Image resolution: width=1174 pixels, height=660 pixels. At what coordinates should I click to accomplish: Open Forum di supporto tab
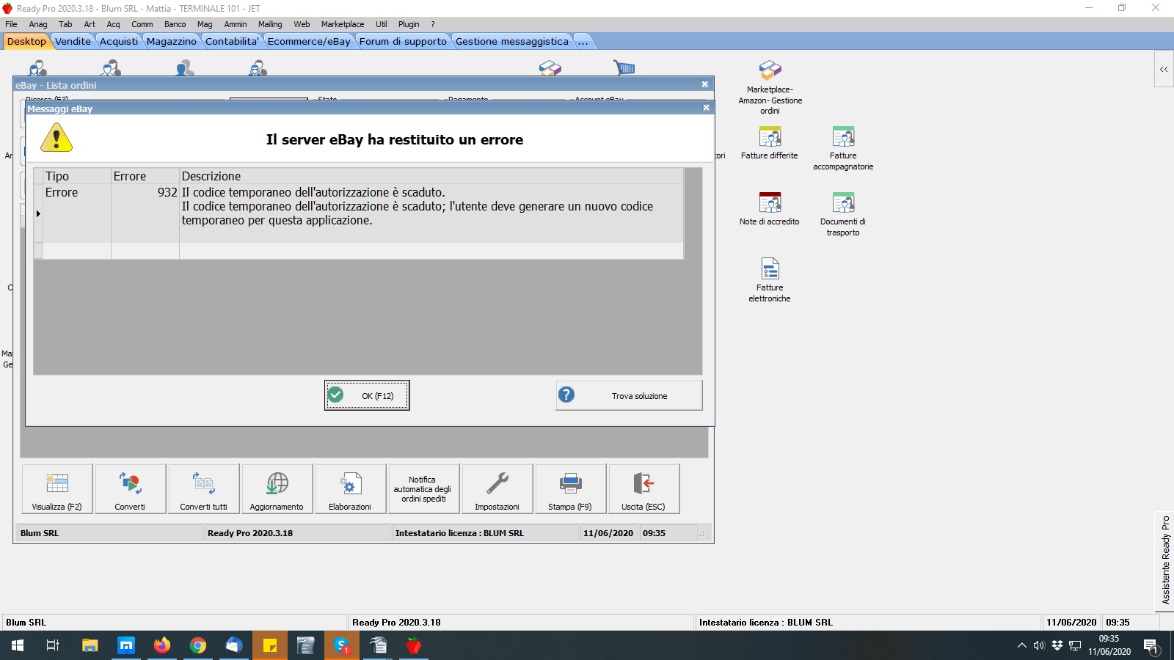point(403,41)
